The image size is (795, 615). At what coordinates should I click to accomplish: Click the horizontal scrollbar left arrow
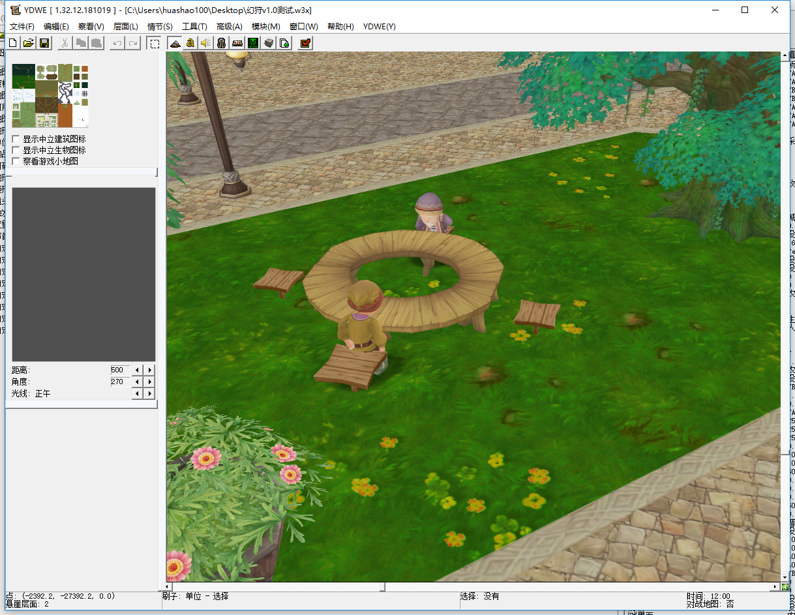tap(167, 586)
